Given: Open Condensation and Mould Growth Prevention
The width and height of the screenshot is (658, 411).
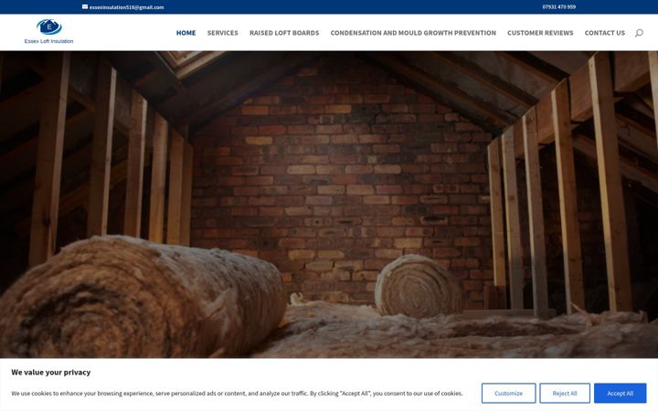Looking at the screenshot, I should coord(413,33).
